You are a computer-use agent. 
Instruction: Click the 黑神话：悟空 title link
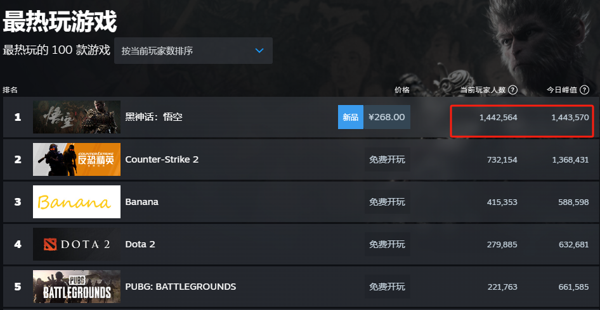click(153, 117)
